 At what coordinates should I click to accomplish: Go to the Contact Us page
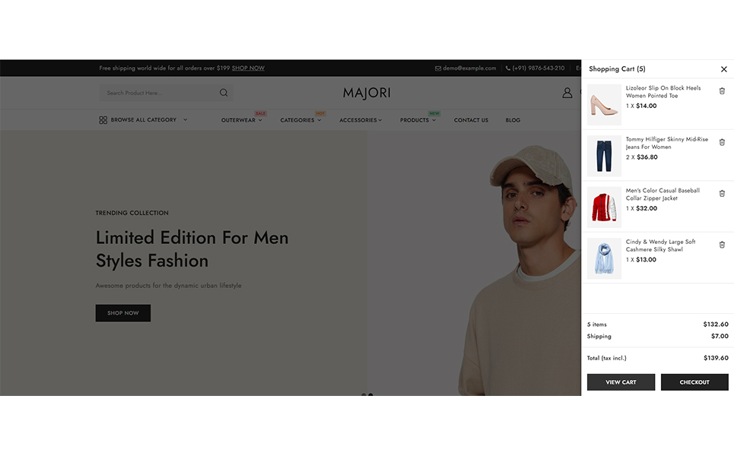click(x=471, y=120)
